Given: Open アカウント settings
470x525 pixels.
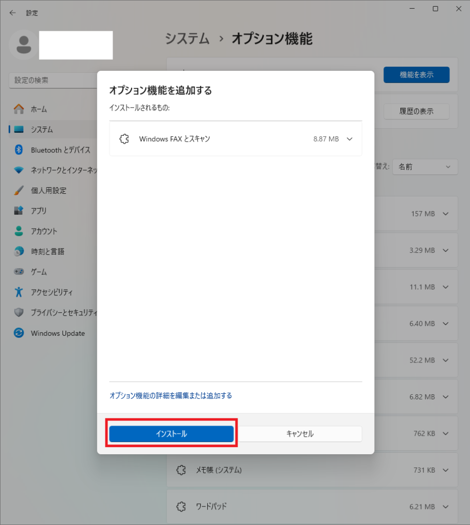Looking at the screenshot, I should (53, 231).
